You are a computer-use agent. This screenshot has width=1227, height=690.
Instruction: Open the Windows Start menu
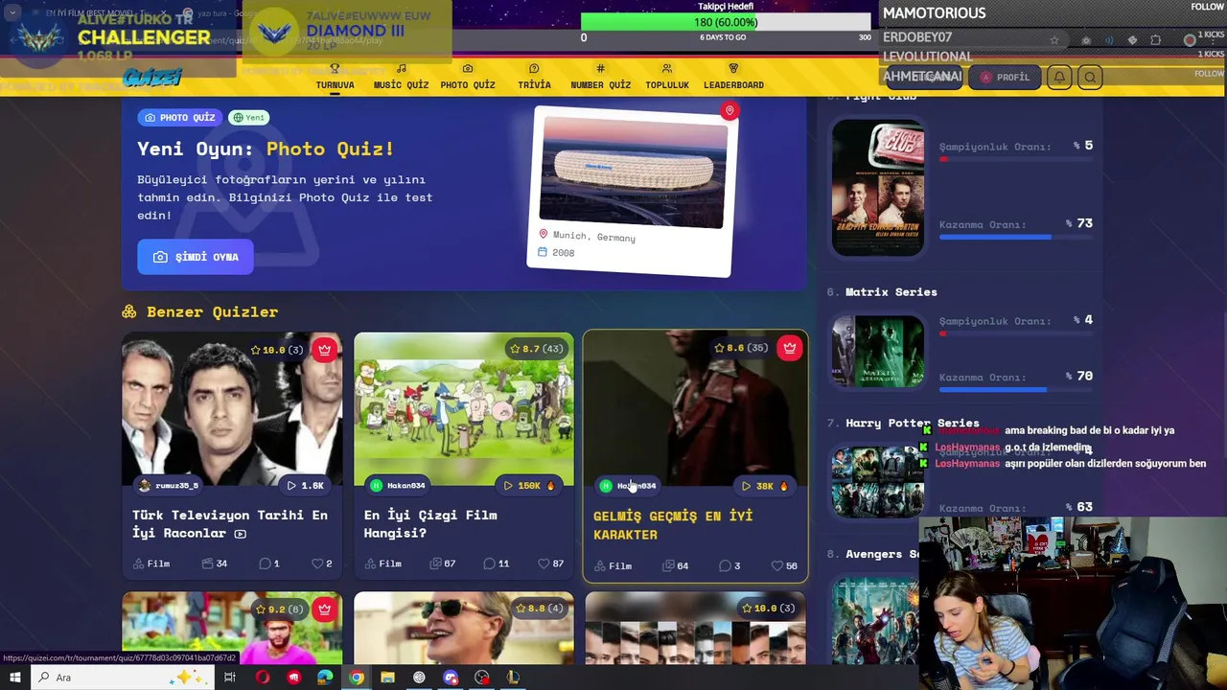(x=14, y=678)
